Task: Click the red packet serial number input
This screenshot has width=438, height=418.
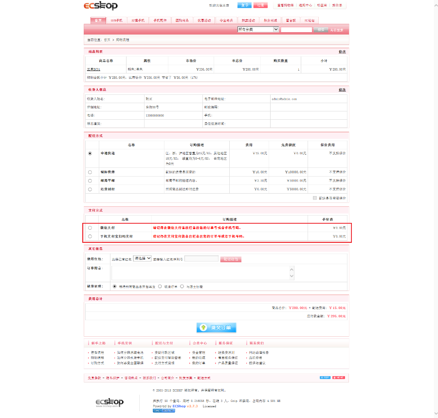Action: point(201,258)
